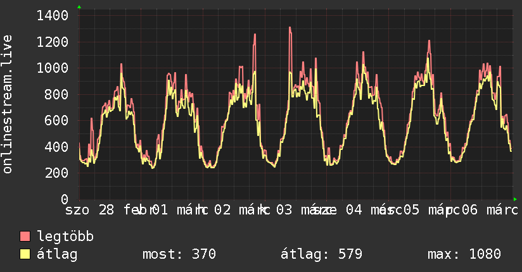Image resolution: width=522 pixels, height=272 pixels.
Task: Click the yellow átlag legend swatch
Action: point(25,254)
